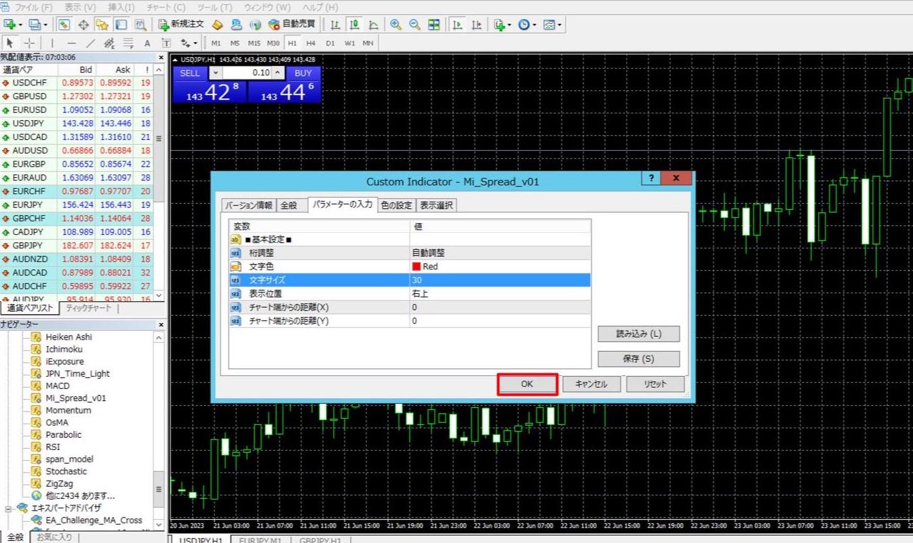Image resolution: width=913 pixels, height=543 pixels.
Task: Select the H1 timeframe button
Action: [292, 43]
